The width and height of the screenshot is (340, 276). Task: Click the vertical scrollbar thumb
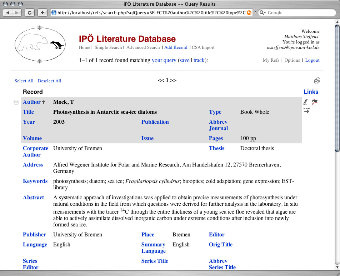(x=337, y=88)
